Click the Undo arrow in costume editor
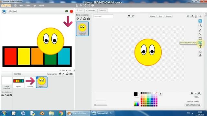 click(x=129, y=16)
